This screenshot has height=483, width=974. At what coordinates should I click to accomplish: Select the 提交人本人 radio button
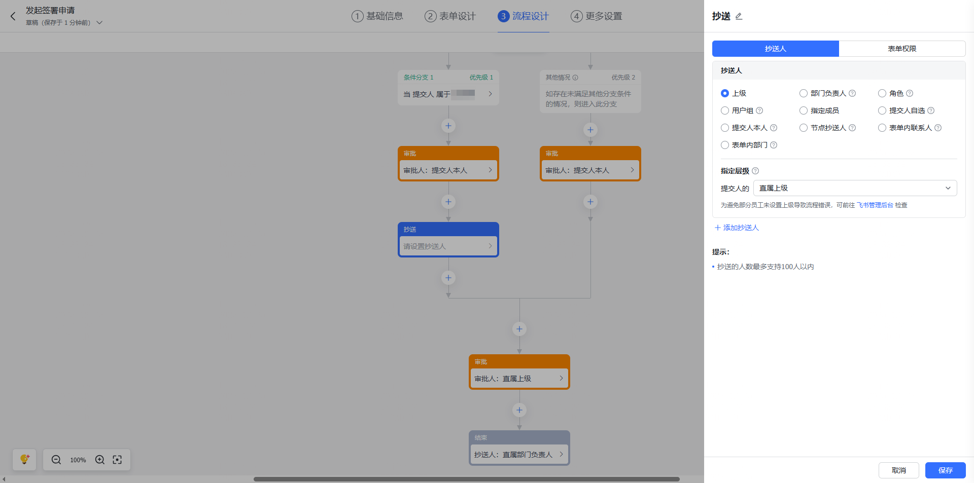(x=725, y=128)
